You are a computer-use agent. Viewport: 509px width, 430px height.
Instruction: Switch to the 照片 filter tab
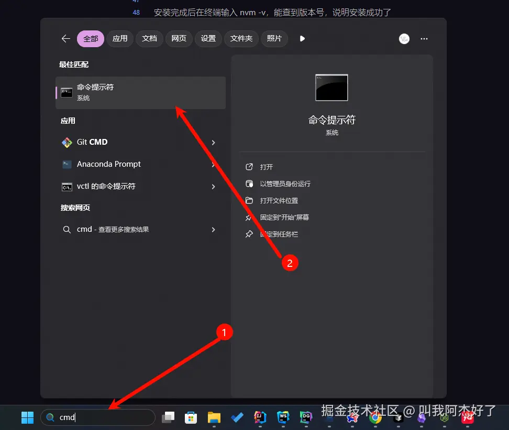[x=274, y=39]
